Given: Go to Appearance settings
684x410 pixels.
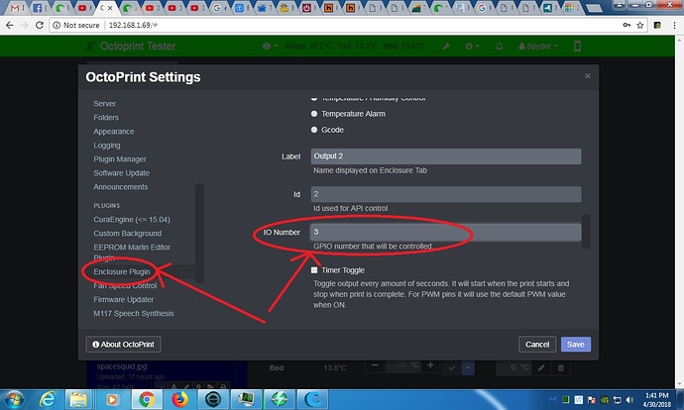Looking at the screenshot, I should click(x=114, y=132).
